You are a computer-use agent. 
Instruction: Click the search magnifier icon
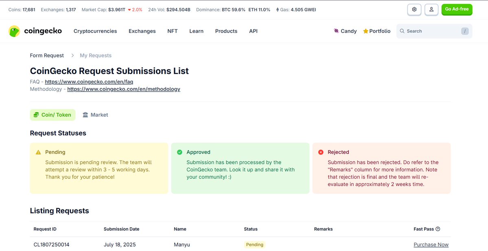(x=402, y=31)
